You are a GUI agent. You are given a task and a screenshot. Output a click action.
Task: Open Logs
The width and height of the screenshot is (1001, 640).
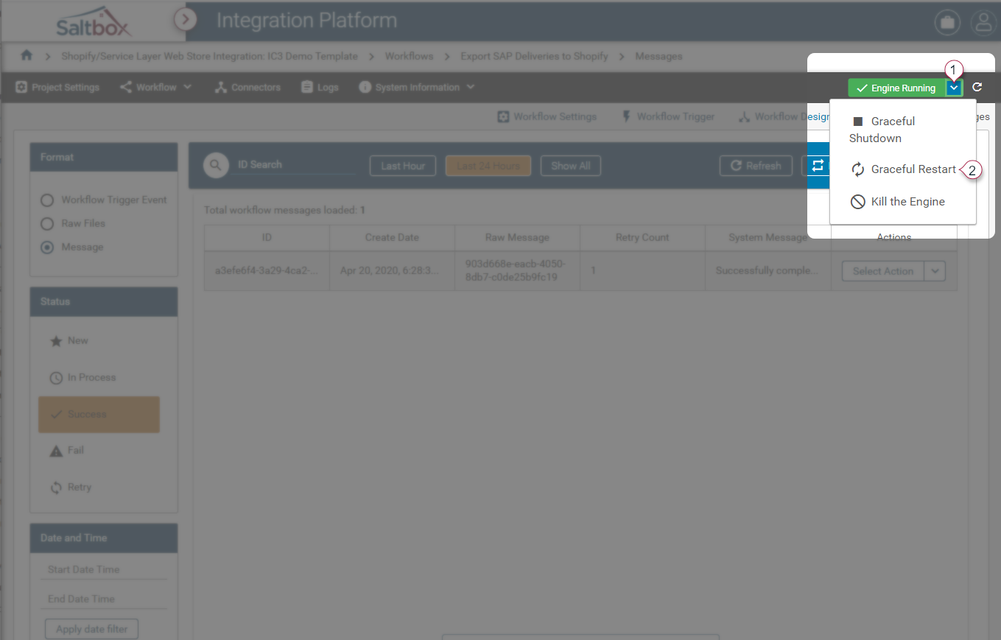[x=320, y=87]
